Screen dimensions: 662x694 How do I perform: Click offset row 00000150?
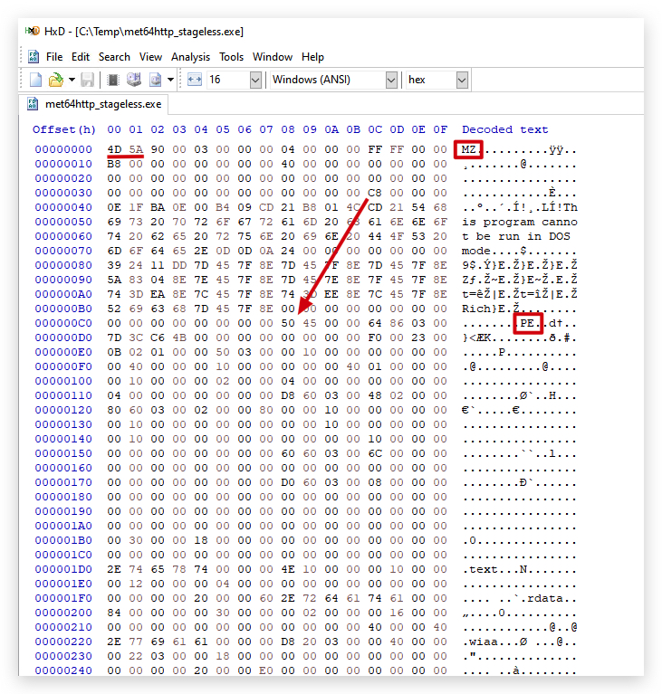coord(63,453)
